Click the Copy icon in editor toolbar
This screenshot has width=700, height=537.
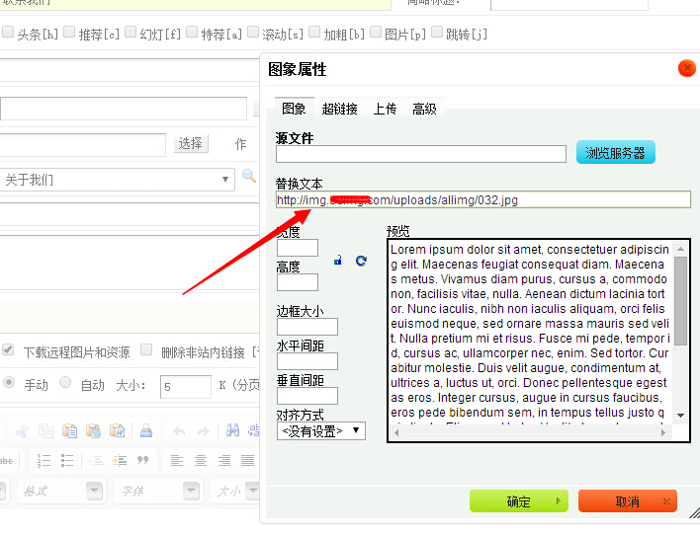click(x=45, y=431)
